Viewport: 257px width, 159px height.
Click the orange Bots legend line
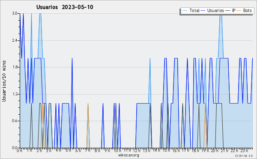point(239,11)
